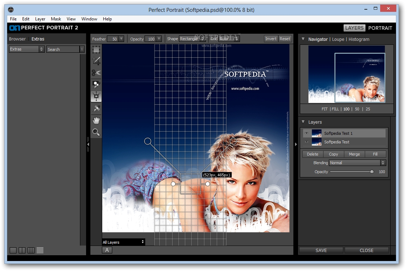Viewport: 406px width, 271px height.
Task: Open the Window menu
Action: point(89,19)
